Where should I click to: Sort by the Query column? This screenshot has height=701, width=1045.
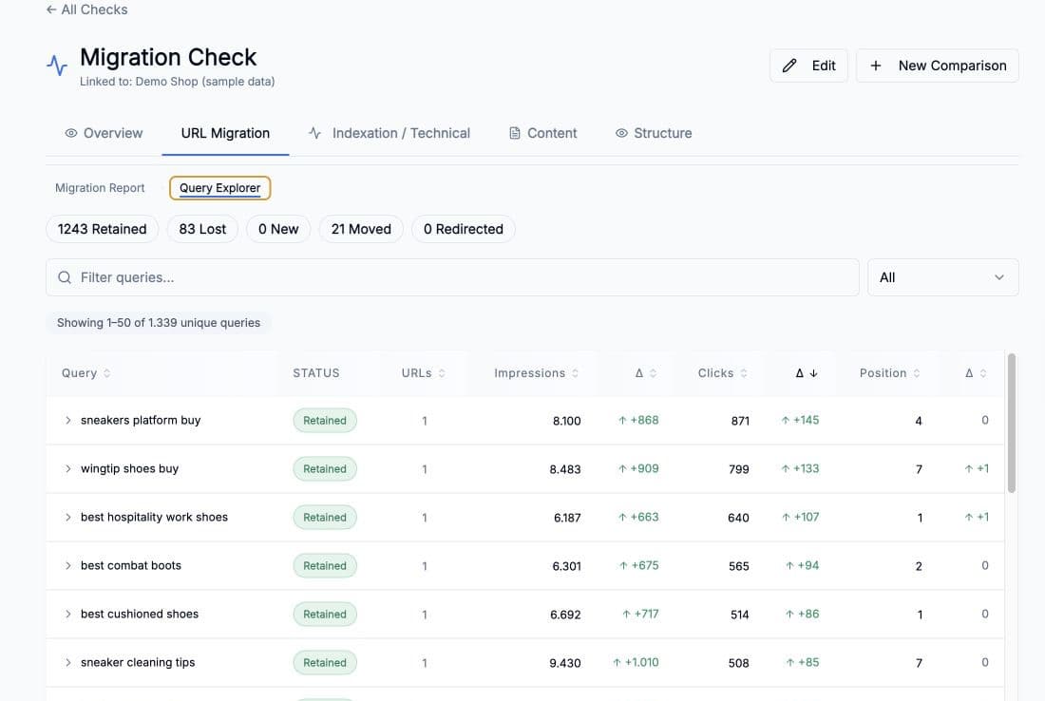pyautogui.click(x=85, y=373)
